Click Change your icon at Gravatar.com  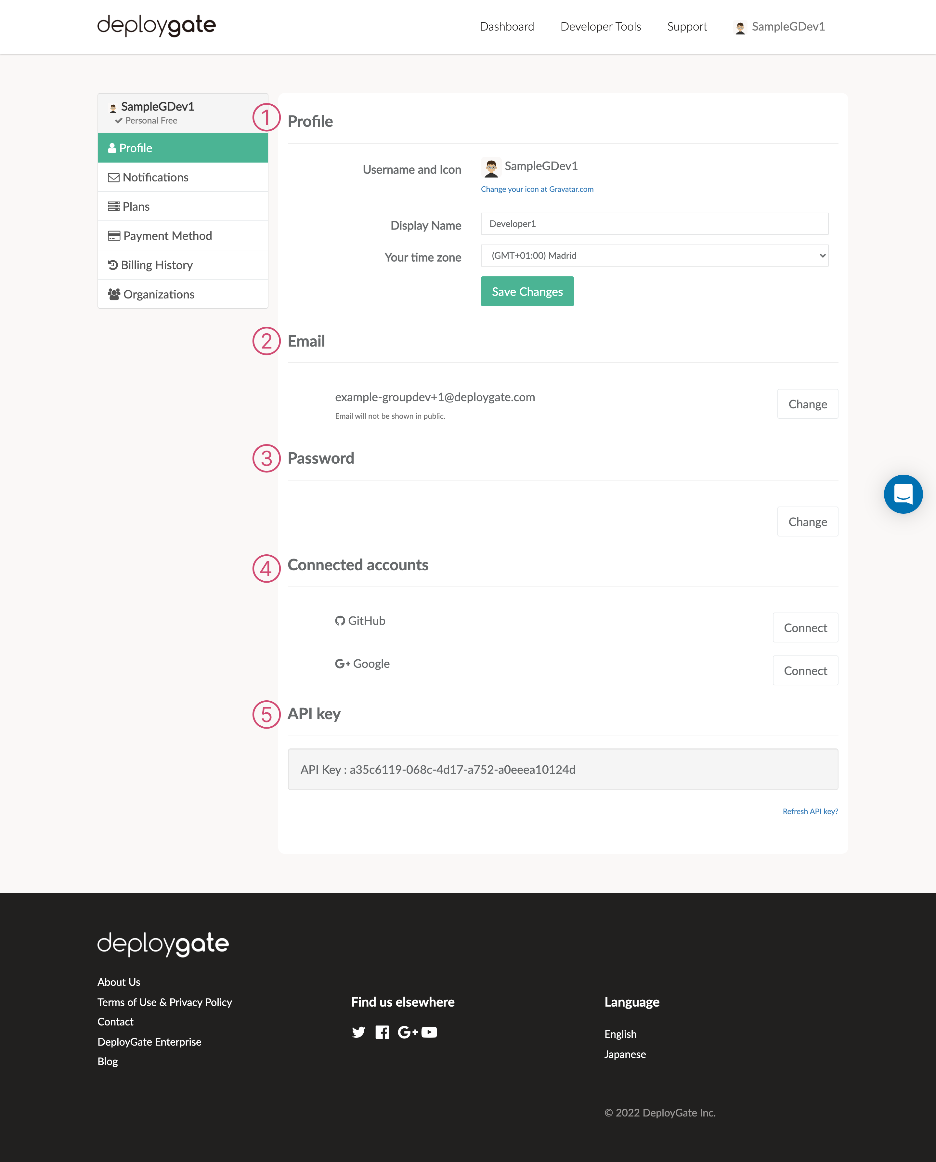click(537, 189)
